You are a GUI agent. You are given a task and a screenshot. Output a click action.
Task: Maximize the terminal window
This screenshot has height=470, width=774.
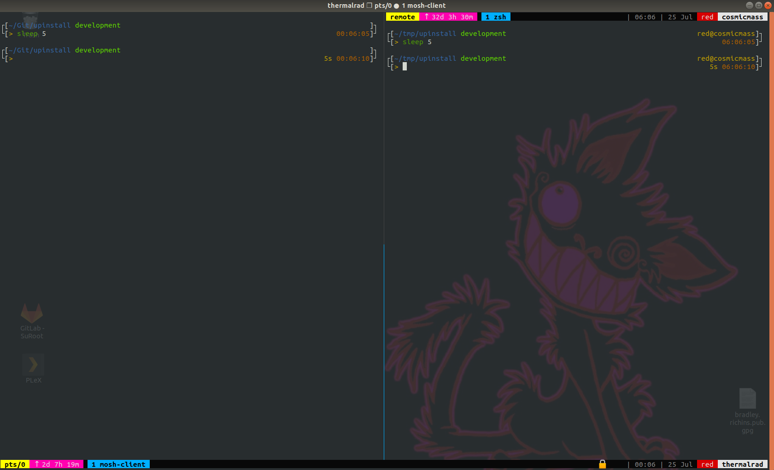[x=758, y=6]
